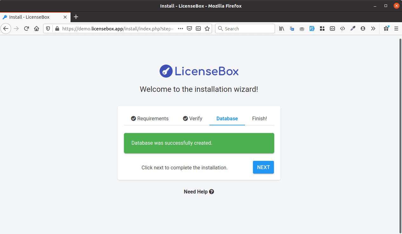Viewport: 402px width, 234px height.
Task: Open the Firefox Library
Action: (x=282, y=28)
